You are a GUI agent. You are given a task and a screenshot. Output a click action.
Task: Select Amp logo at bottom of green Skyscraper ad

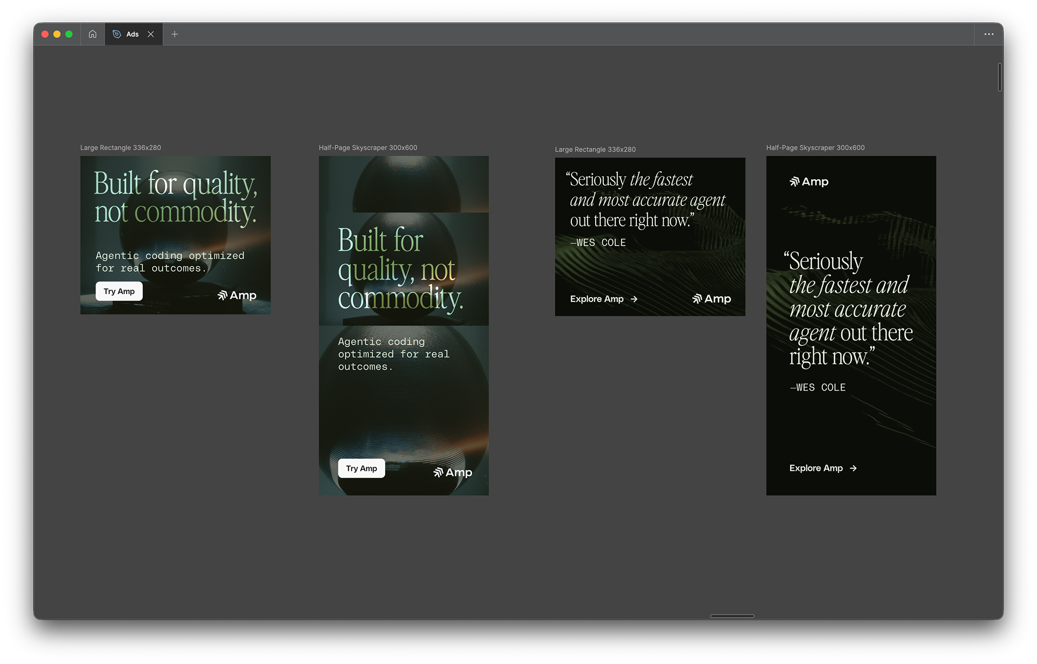tap(453, 473)
